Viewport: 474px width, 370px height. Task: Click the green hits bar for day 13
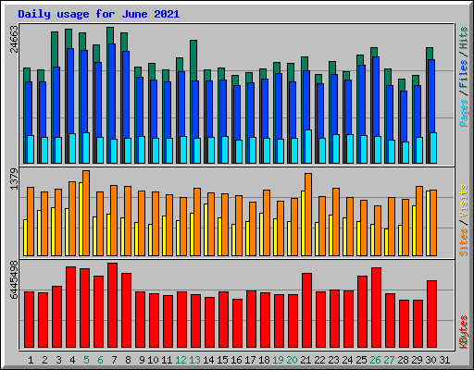(193, 60)
